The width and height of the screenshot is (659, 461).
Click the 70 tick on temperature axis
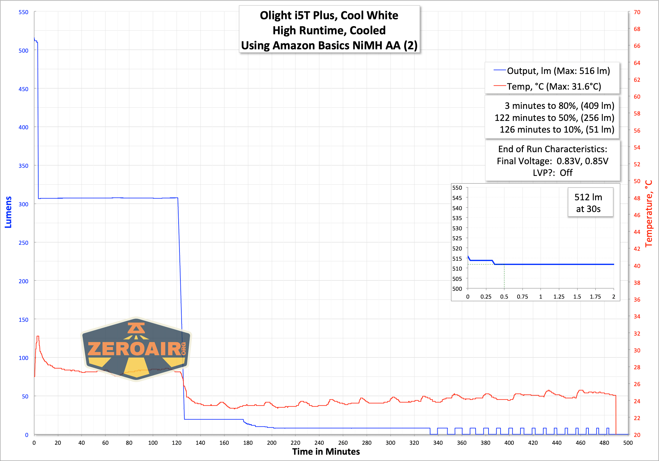coord(637,12)
